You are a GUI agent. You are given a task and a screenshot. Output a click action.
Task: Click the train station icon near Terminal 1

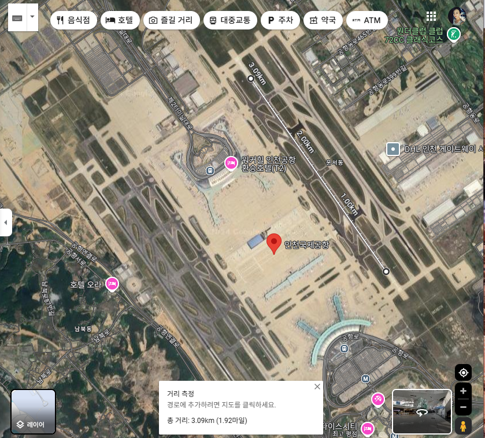point(345,348)
